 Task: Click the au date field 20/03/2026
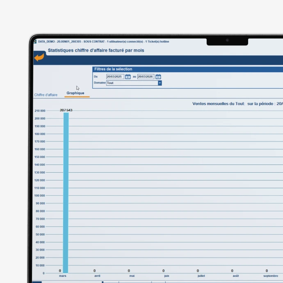pyautogui.click(x=146, y=77)
